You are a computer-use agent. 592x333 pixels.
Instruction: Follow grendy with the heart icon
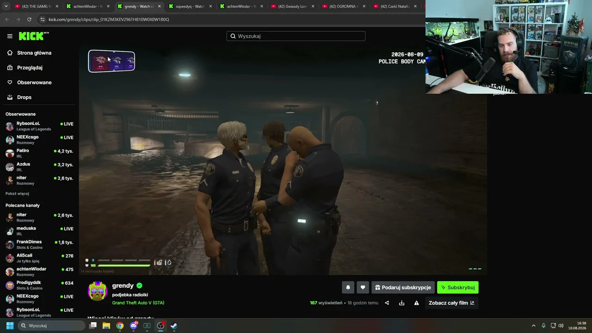363,287
